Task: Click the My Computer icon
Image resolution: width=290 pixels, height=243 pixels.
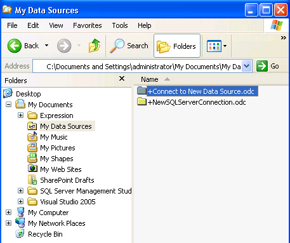Action: [20, 212]
